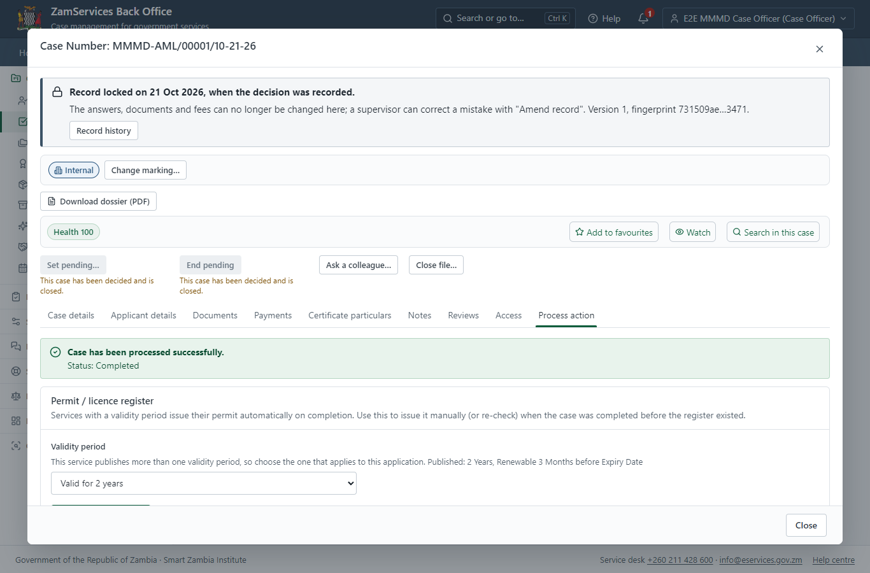Open the Certificate particulars tab
The width and height of the screenshot is (870, 573).
point(350,315)
